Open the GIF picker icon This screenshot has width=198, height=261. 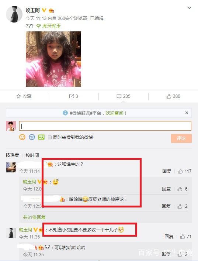32,137
